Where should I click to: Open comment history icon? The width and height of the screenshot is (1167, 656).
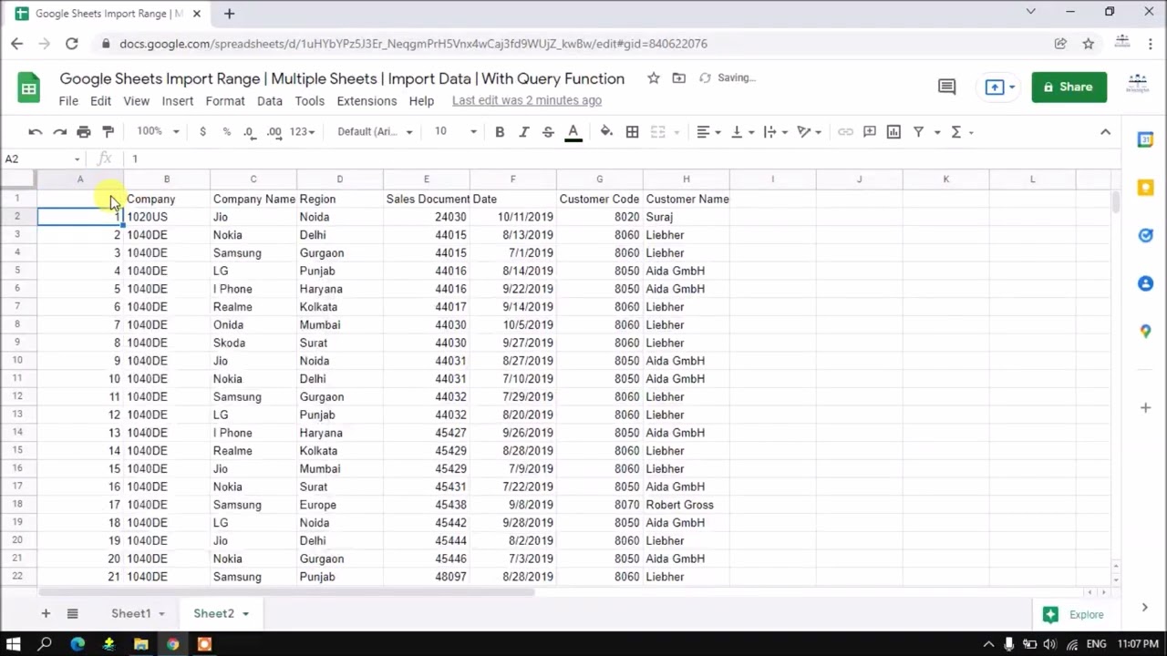click(946, 87)
